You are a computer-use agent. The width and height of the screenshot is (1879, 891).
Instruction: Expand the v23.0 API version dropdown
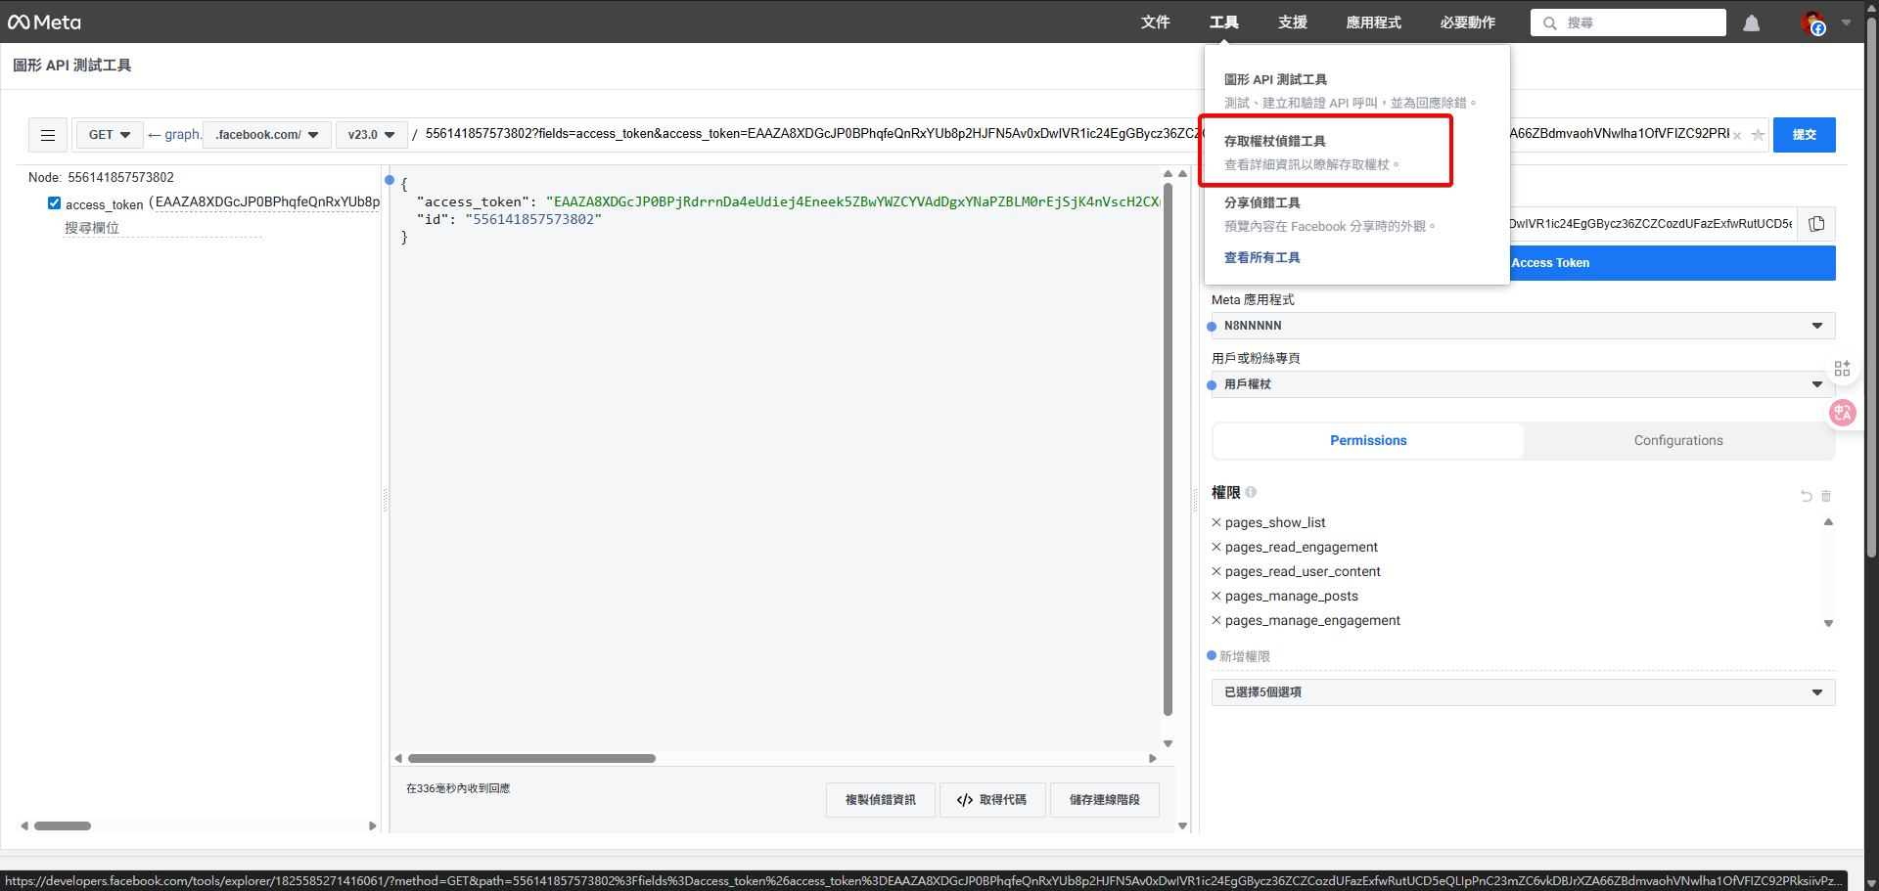[371, 135]
